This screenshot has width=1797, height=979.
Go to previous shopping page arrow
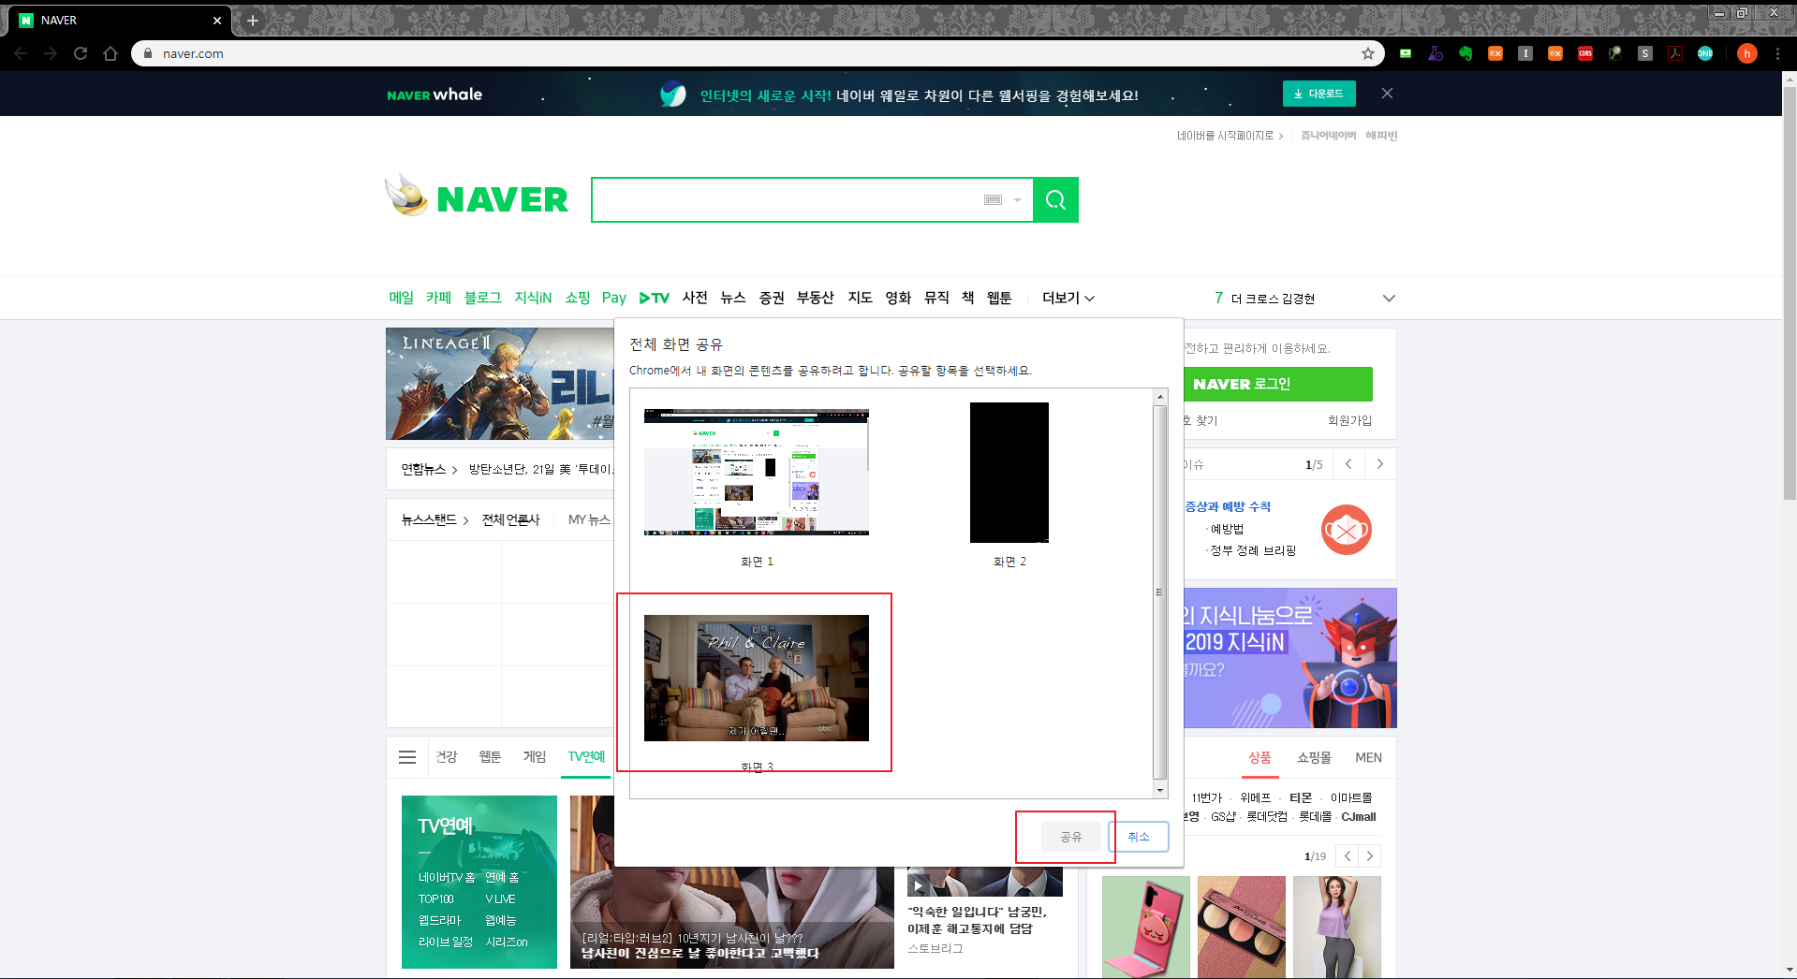pyautogui.click(x=1348, y=855)
